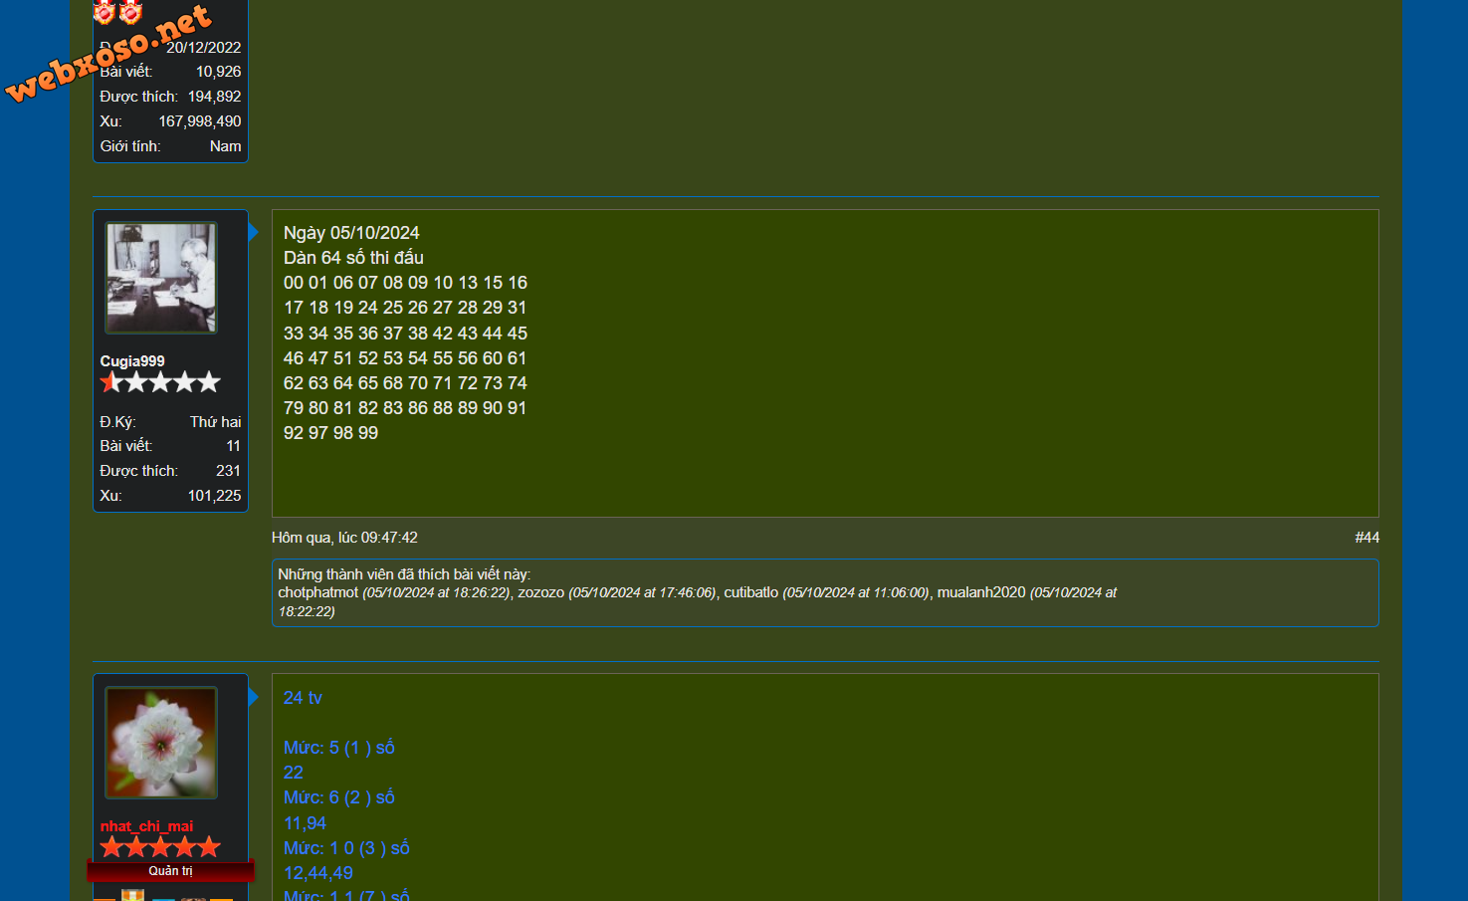Click the '24 tv' text in the post
This screenshot has width=1468, height=901.
(x=303, y=698)
